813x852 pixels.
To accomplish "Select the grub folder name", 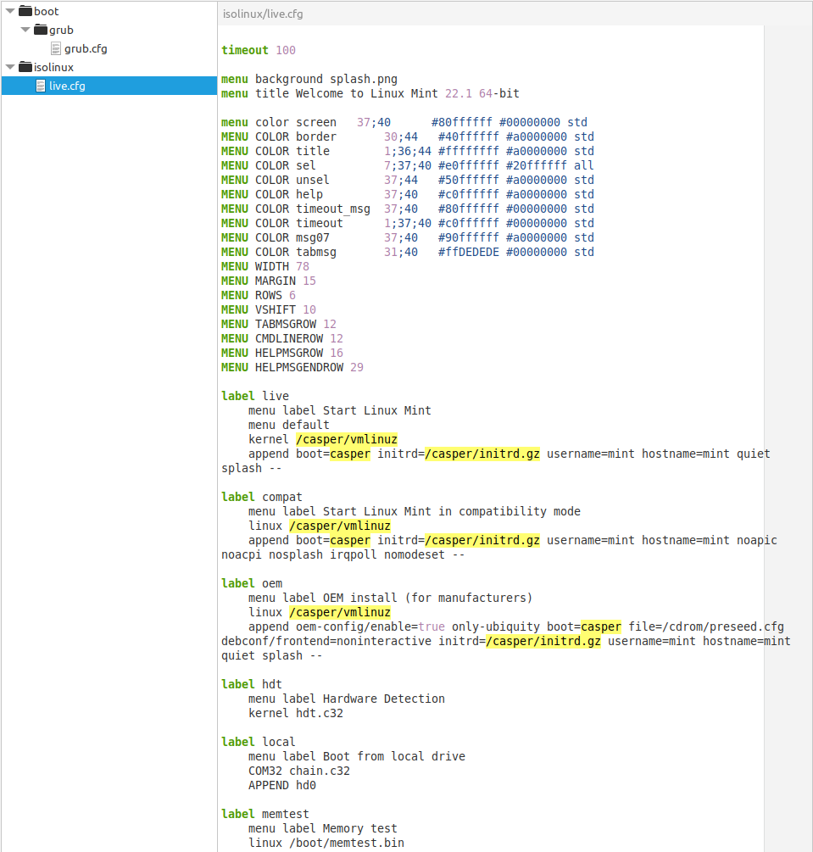I will (61, 31).
